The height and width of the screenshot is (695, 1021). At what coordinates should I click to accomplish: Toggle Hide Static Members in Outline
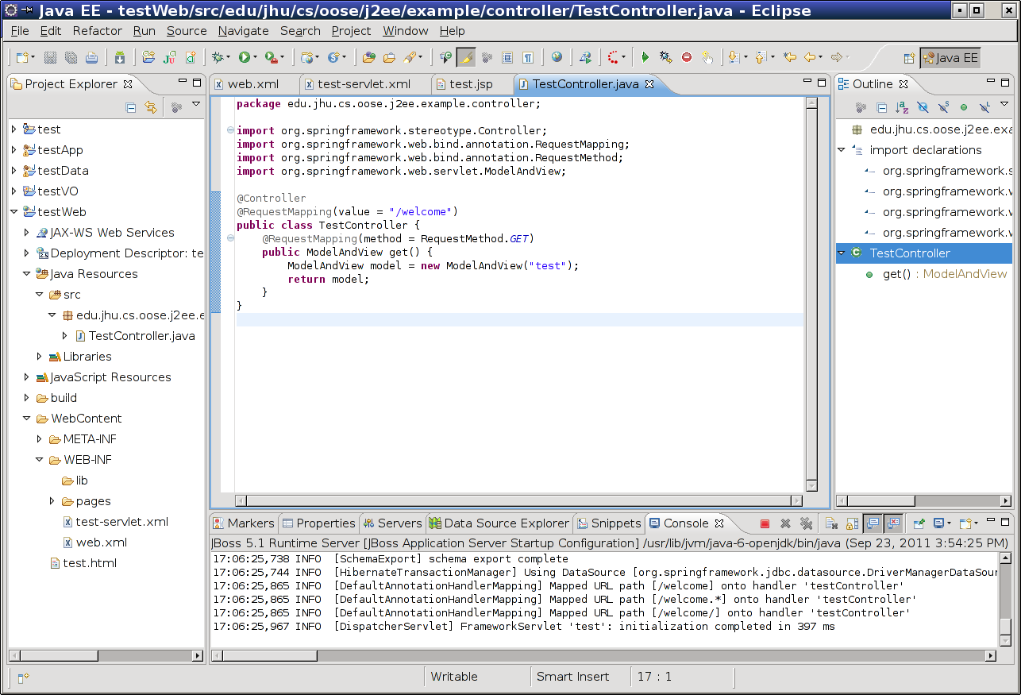tap(943, 107)
